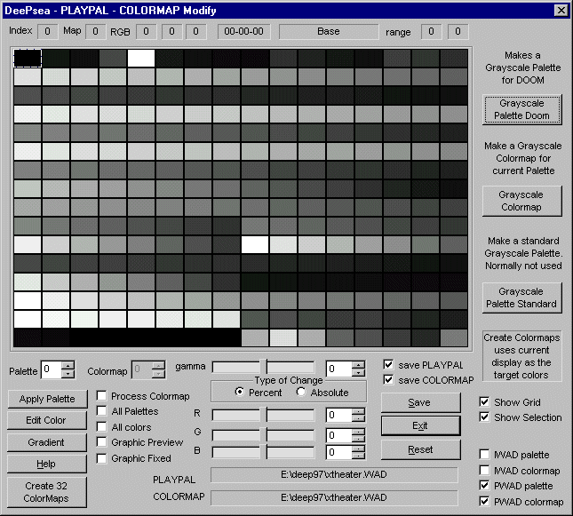This screenshot has height=516, width=573.
Task: Enable the Process Colormap checkbox
Action: (102, 396)
